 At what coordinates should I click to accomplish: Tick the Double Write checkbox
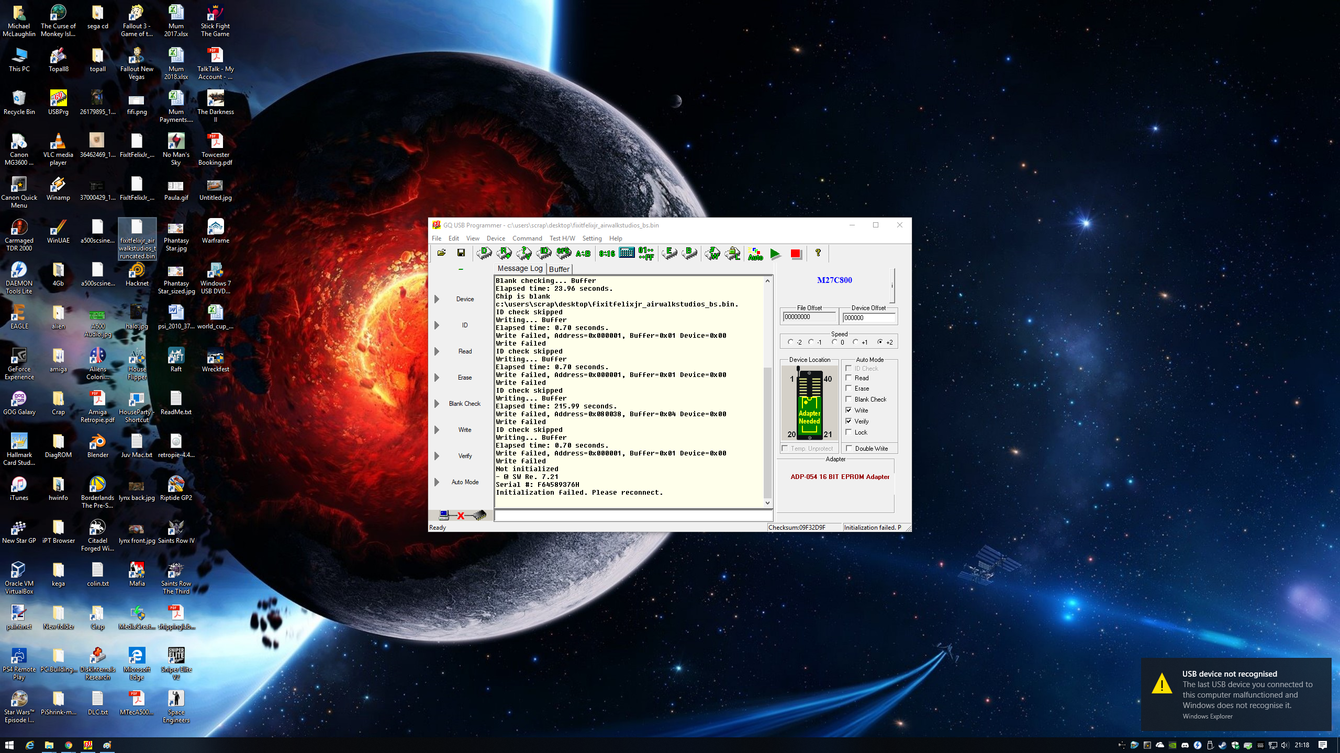(x=849, y=448)
